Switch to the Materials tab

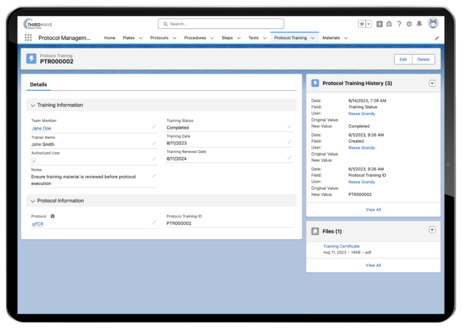tap(331, 38)
